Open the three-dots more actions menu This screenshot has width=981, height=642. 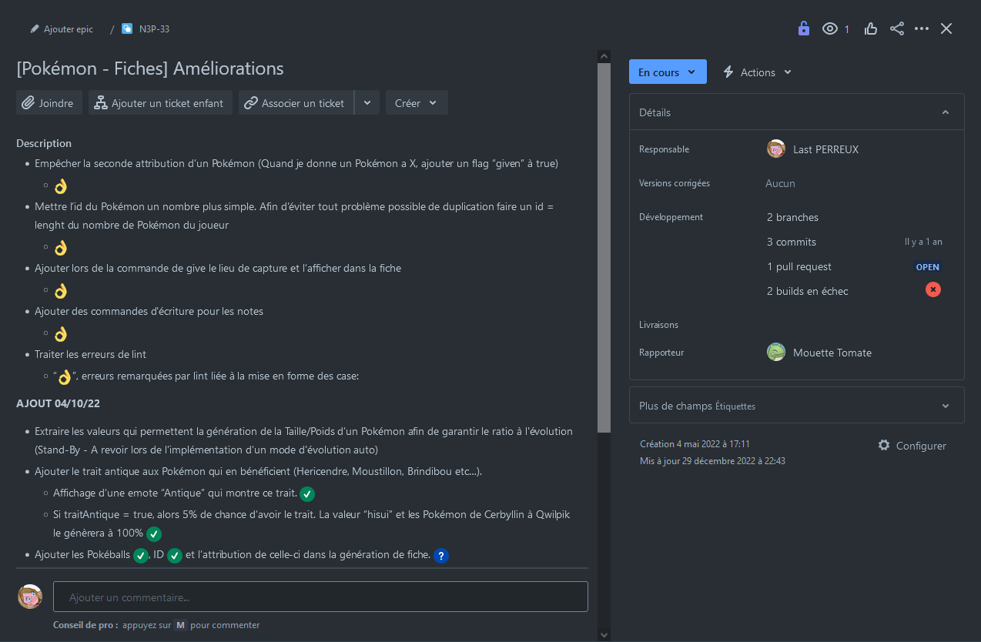click(922, 28)
